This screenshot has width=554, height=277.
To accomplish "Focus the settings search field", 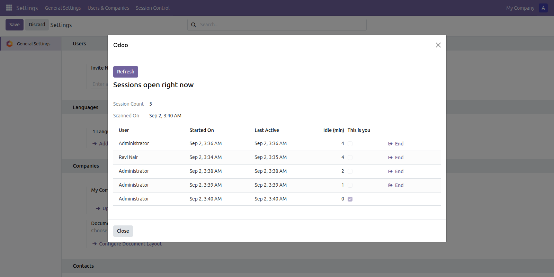I will pos(277,25).
